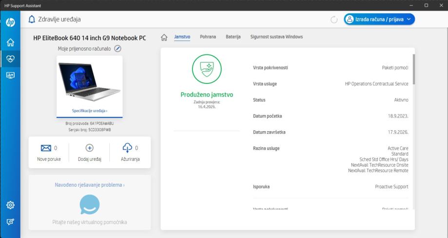Open Specifikacije uređaja link
The image size is (448, 238).
pyautogui.click(x=89, y=111)
